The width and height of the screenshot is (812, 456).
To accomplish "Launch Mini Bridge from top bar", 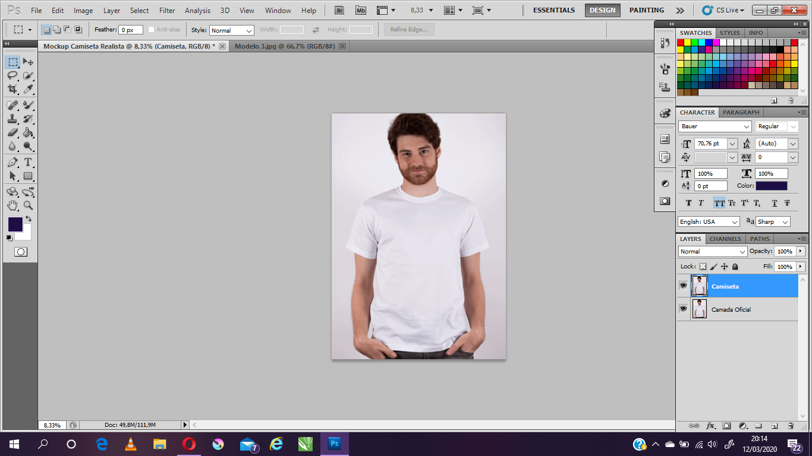I will click(x=361, y=10).
